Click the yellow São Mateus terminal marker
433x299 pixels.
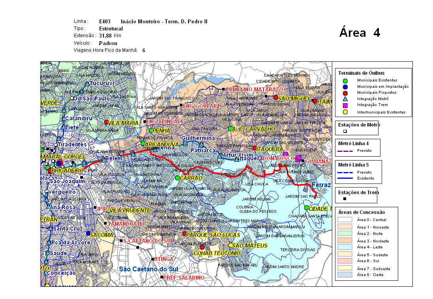230,245
